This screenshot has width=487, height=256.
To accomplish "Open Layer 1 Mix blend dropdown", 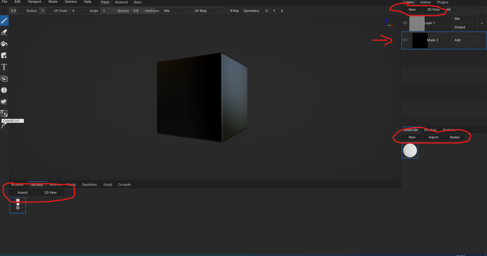I will (465, 19).
